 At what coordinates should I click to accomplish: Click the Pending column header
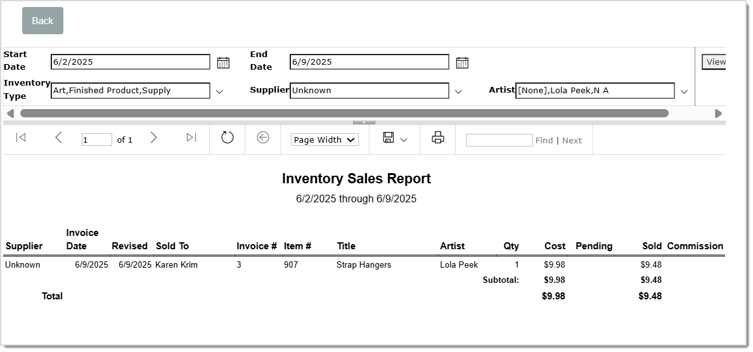594,246
